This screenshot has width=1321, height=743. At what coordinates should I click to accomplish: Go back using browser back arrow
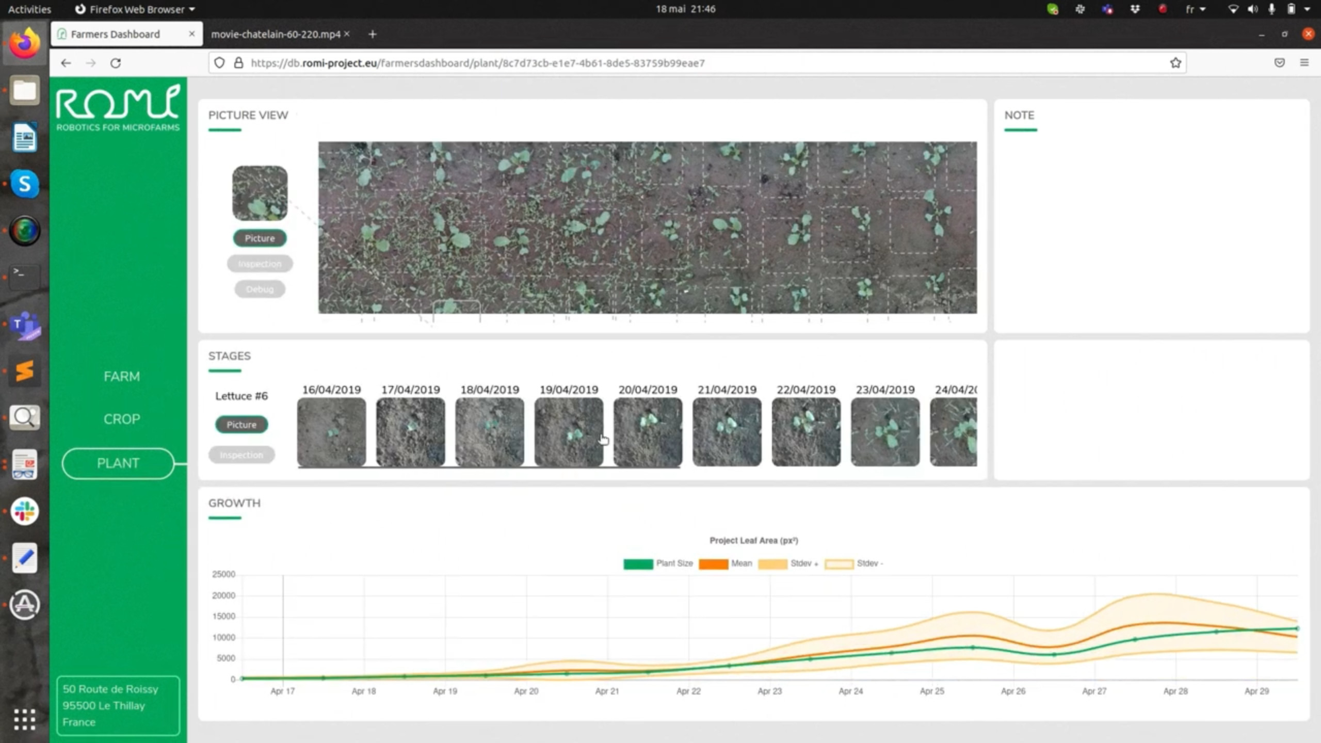click(x=66, y=63)
